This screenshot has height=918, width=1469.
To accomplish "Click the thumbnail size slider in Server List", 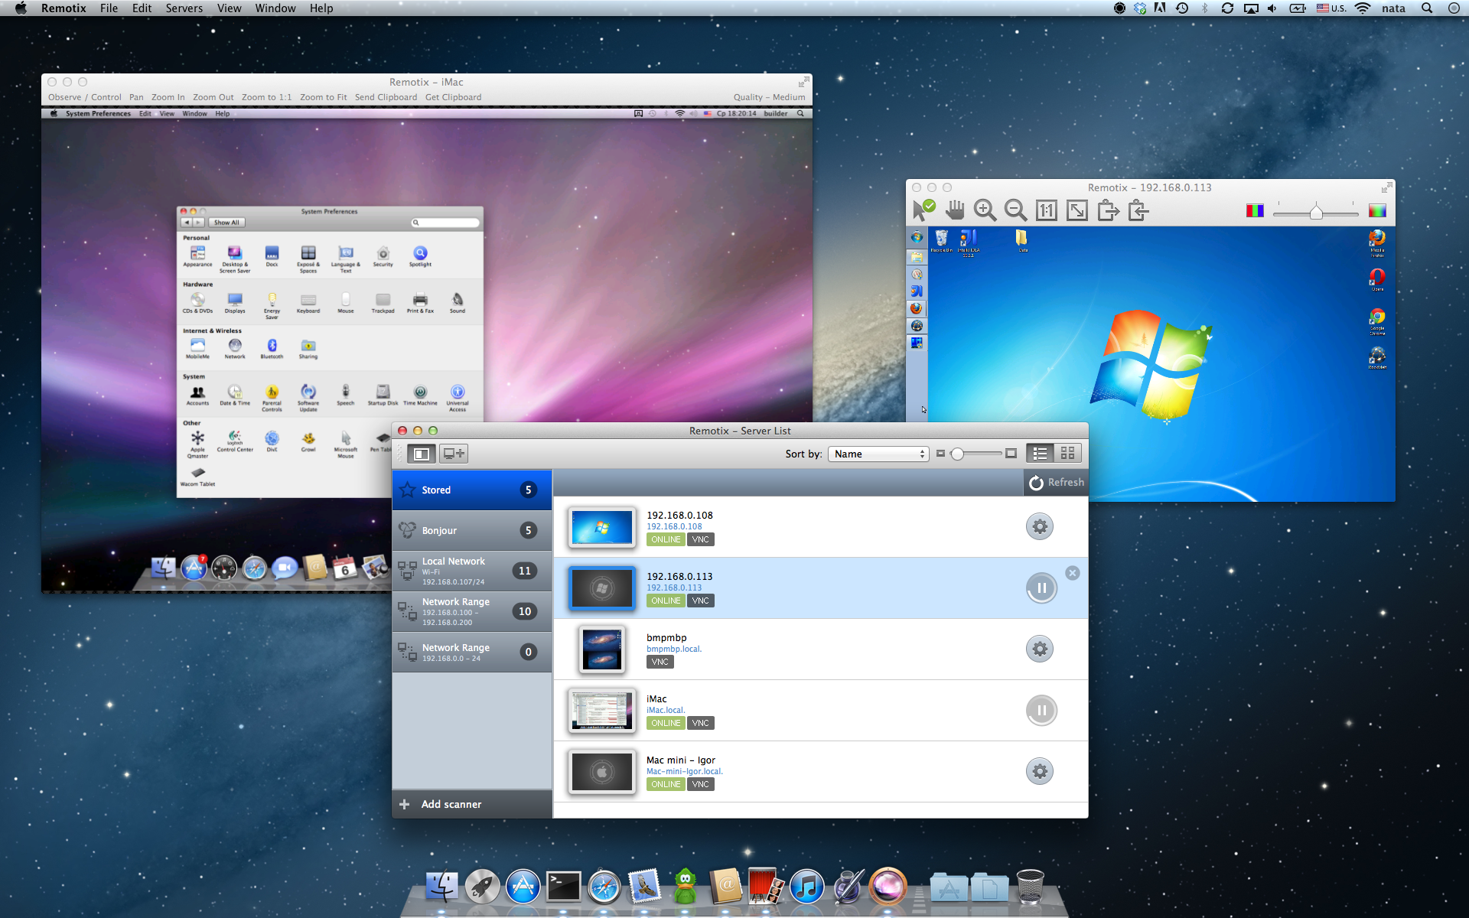I will coord(976,454).
